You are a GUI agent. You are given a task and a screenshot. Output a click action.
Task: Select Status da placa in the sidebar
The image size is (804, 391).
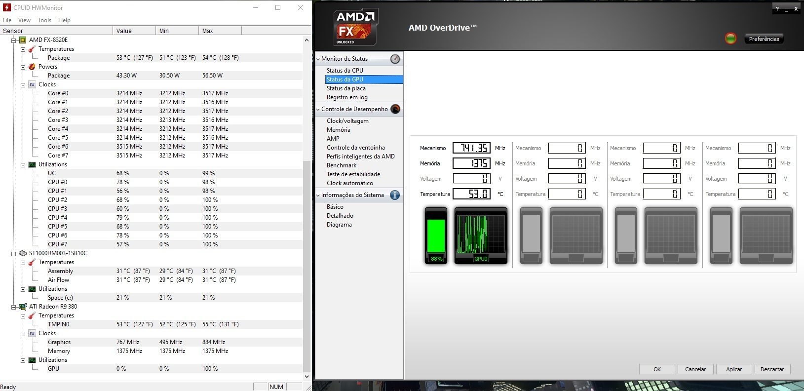346,88
